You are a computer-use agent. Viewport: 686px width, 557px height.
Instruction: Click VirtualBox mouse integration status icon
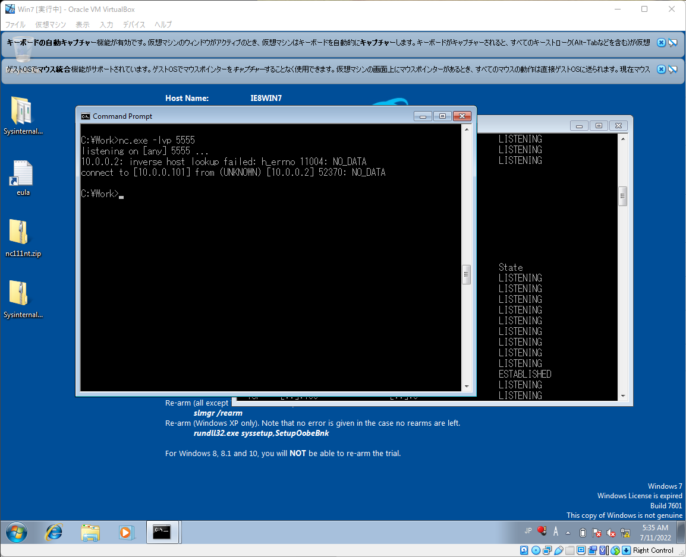pos(615,550)
